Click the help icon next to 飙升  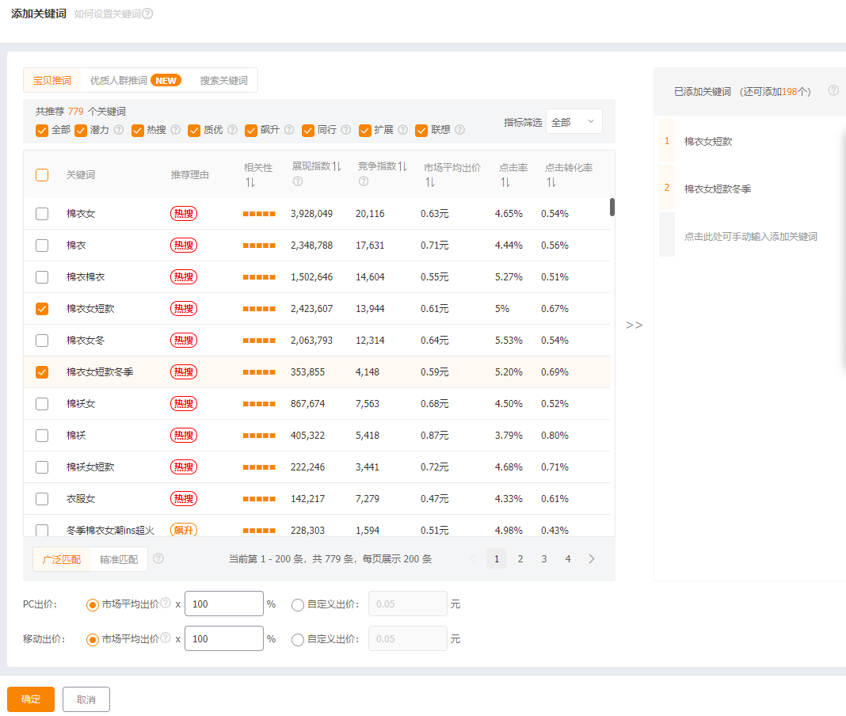coord(289,130)
